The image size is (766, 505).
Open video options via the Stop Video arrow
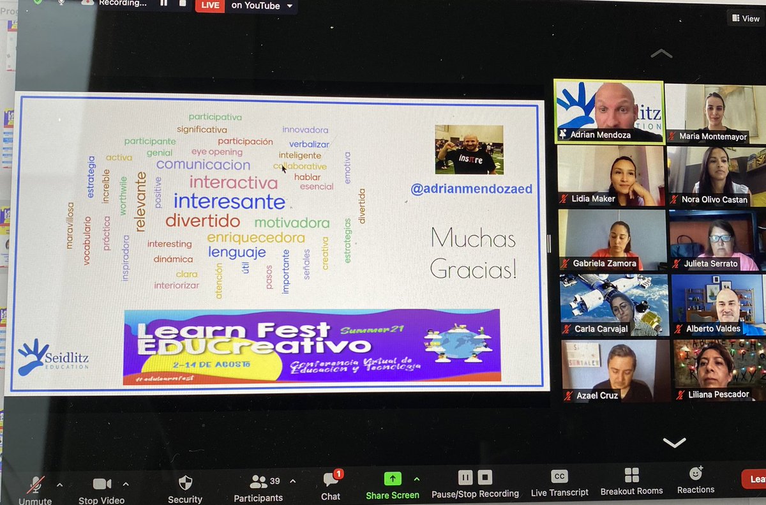click(126, 484)
